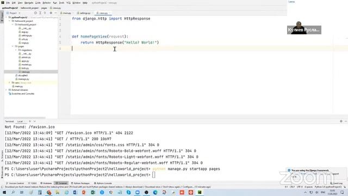The image size is (348, 196).
Task: Open the Edit menu
Action: coord(14,3)
